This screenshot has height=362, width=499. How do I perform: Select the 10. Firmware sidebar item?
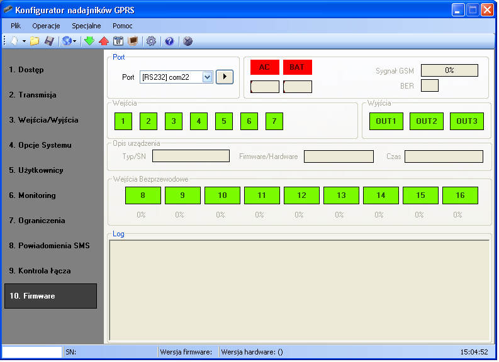[x=50, y=296]
